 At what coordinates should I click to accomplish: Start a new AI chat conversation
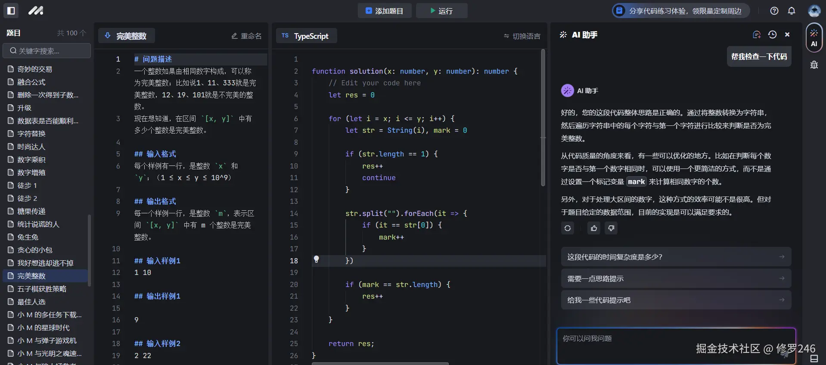[x=756, y=35]
